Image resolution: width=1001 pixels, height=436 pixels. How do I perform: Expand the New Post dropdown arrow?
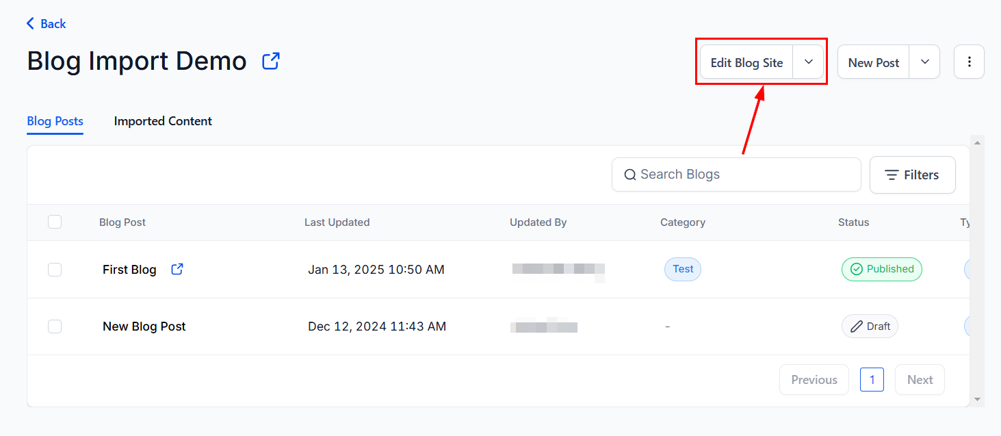[x=924, y=62]
